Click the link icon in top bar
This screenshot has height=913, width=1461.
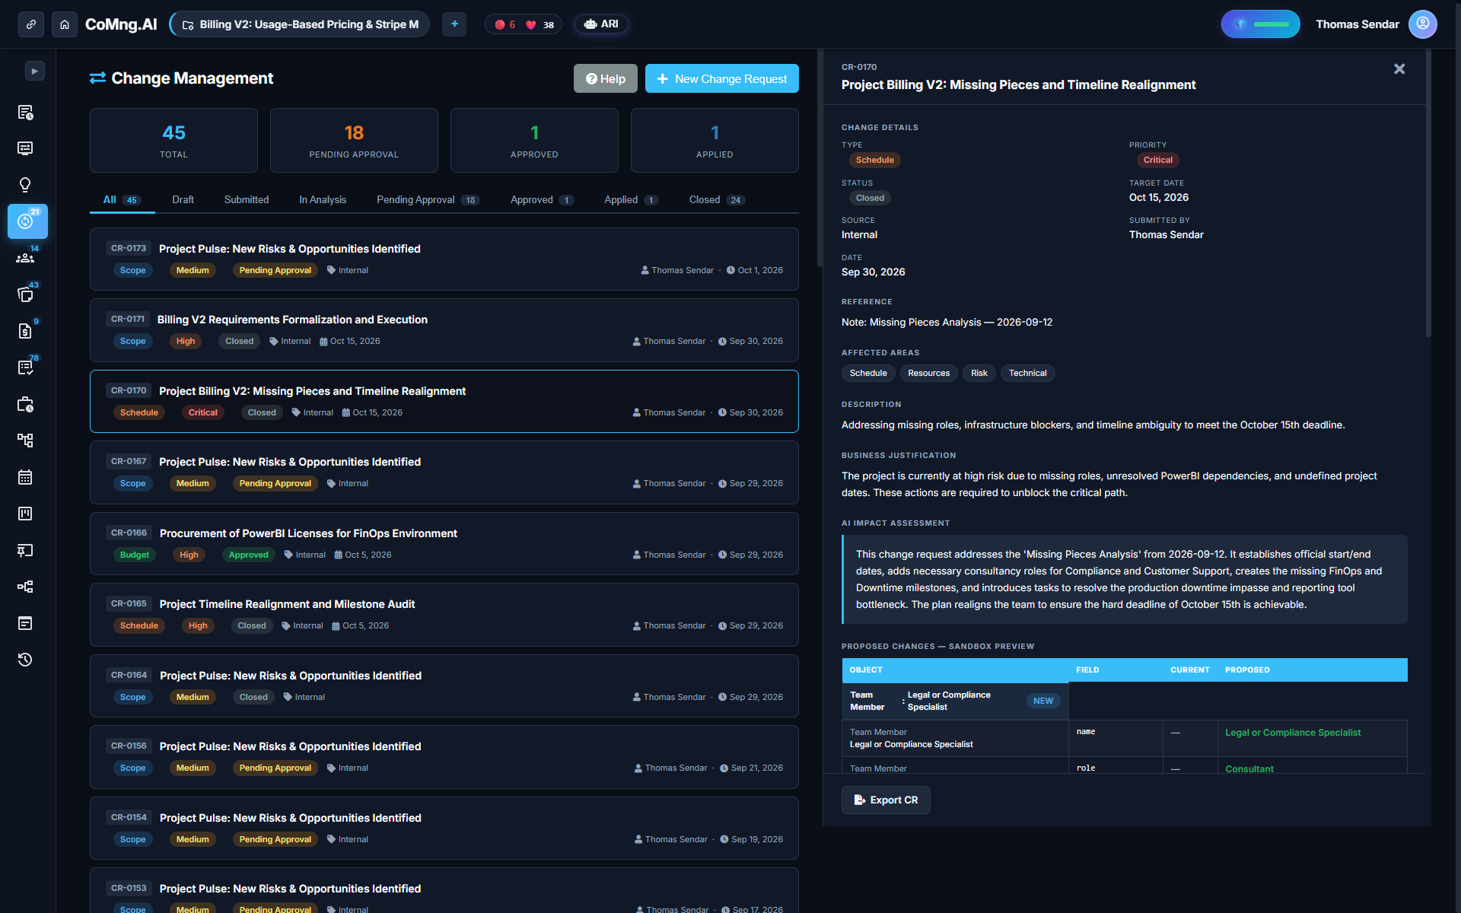(x=31, y=24)
